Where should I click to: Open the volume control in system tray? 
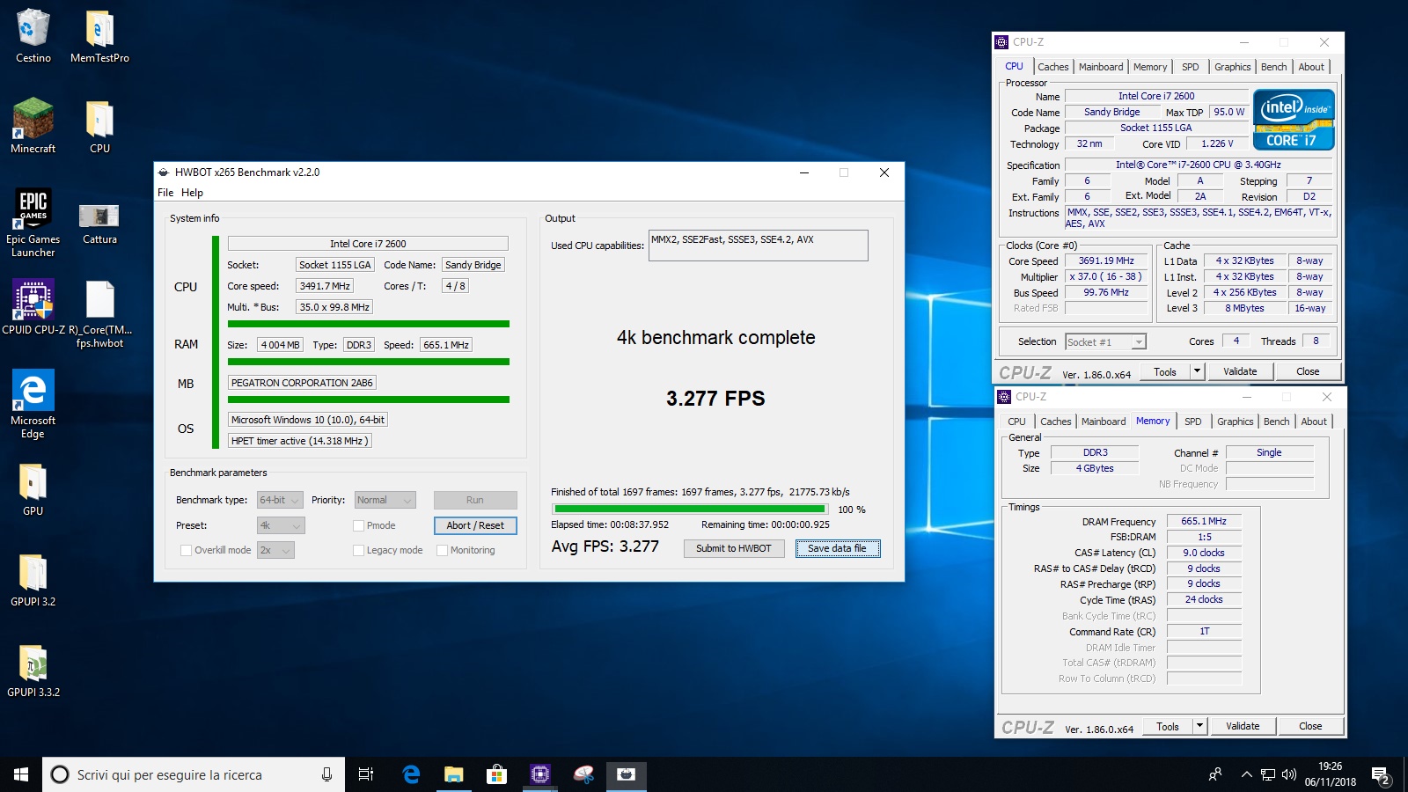(1289, 774)
